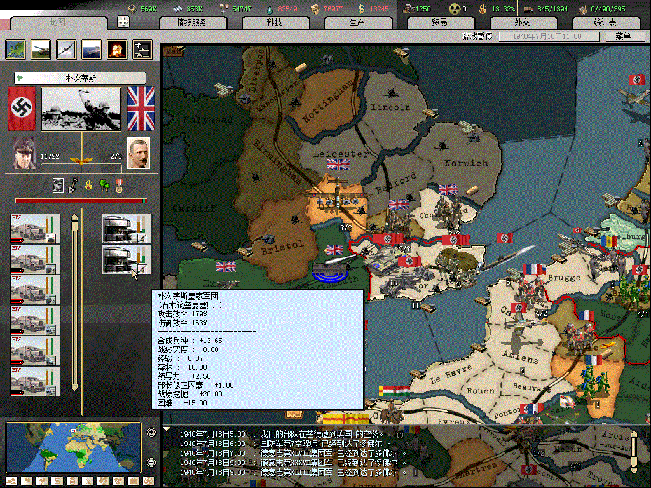Click the German flag in battle panel
651x488 pixels.
tap(22, 109)
